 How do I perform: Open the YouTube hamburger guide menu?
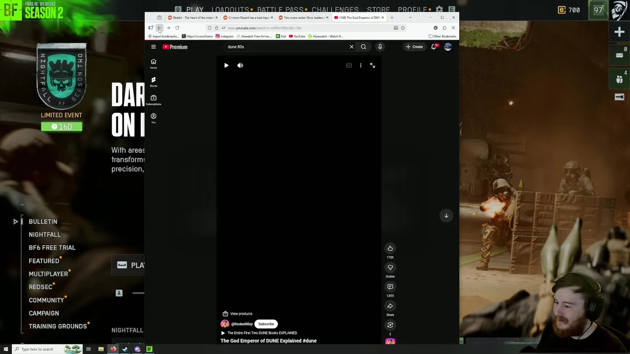[x=154, y=47]
